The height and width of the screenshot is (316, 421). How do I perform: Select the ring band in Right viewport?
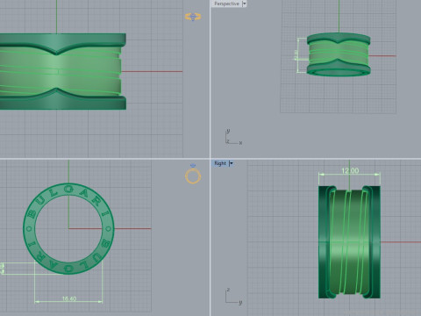(349, 242)
